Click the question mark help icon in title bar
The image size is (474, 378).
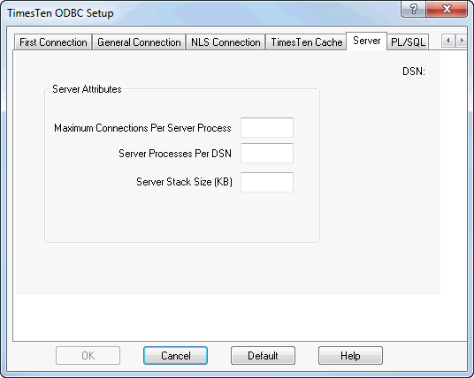click(x=413, y=9)
